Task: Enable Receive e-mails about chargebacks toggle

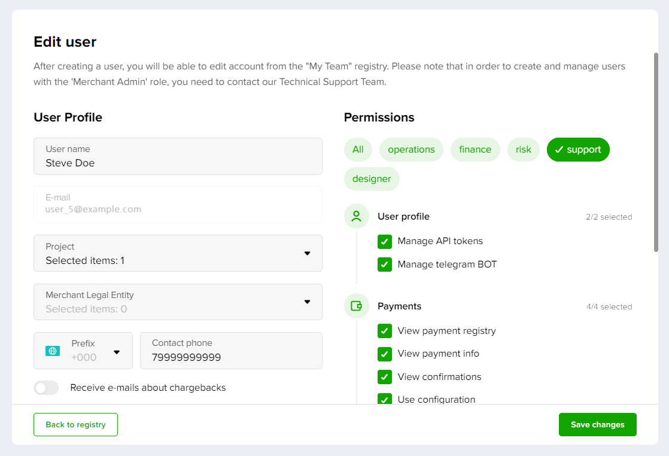Action: click(x=46, y=388)
